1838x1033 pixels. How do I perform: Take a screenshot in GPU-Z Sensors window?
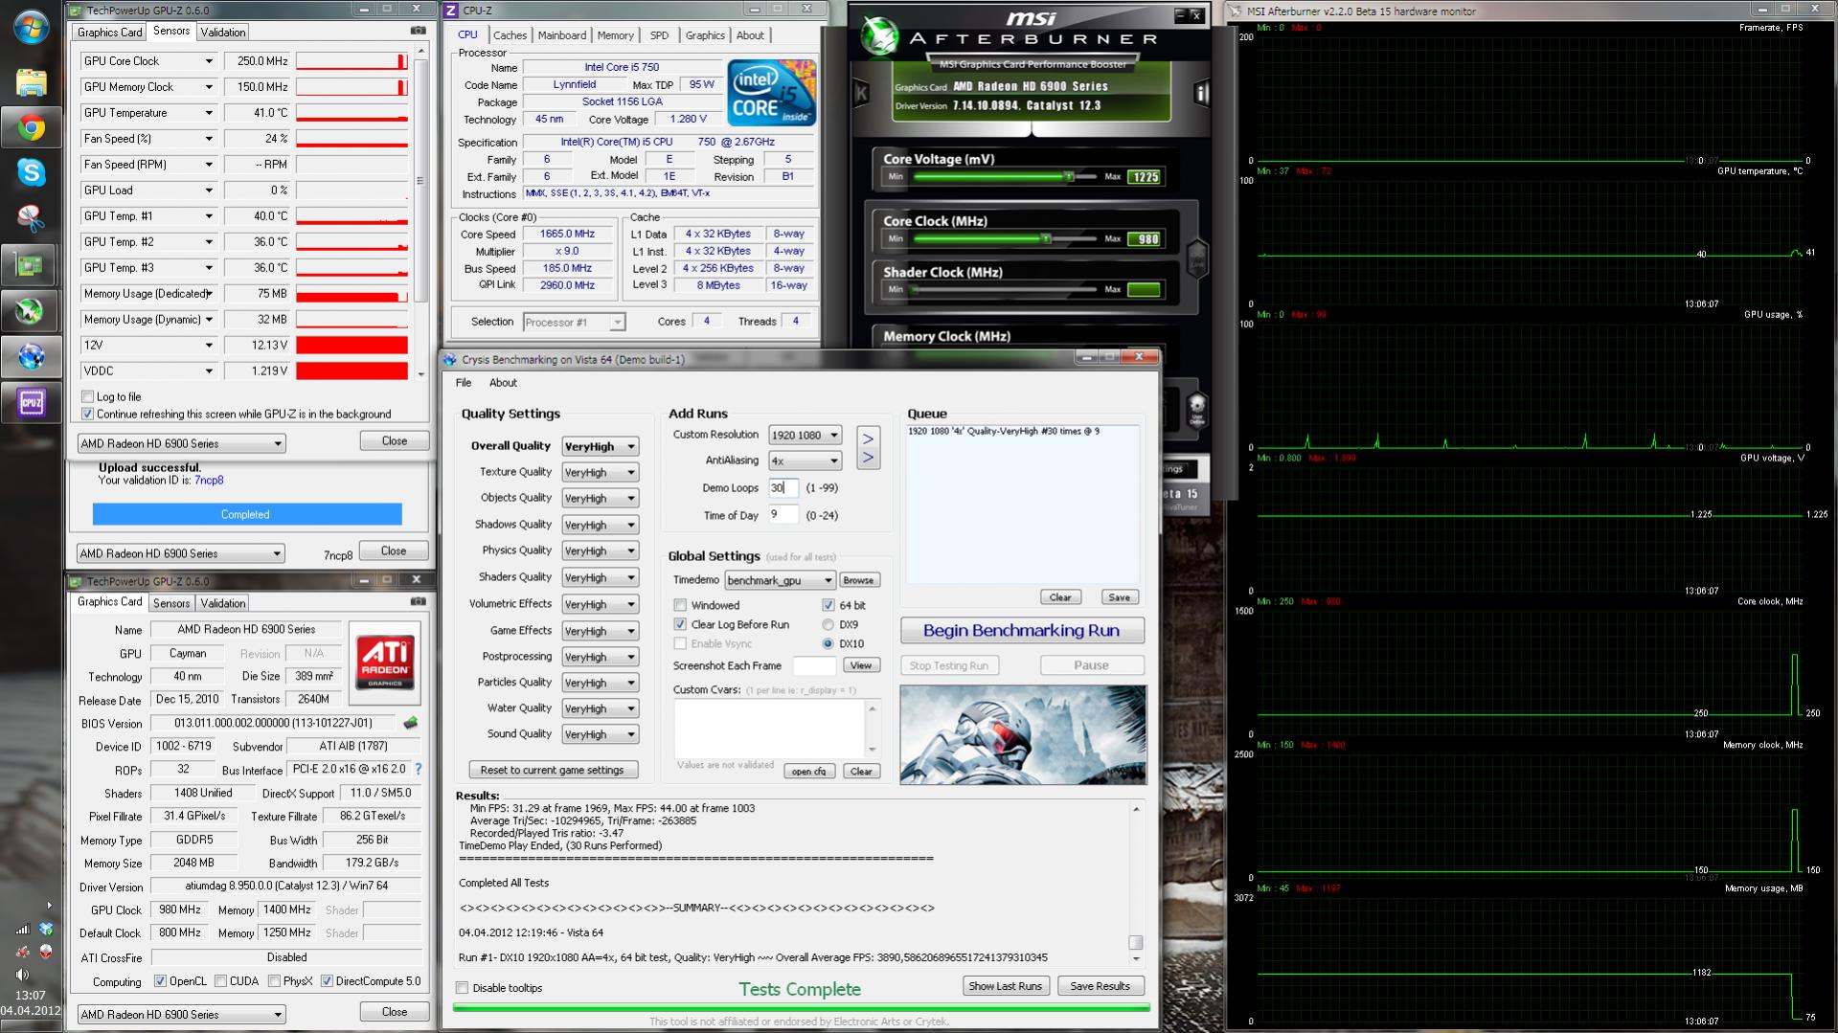click(x=418, y=31)
